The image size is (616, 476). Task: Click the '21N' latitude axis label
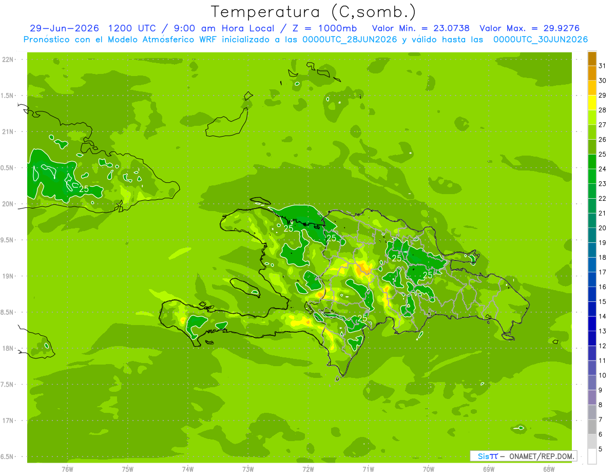pyautogui.click(x=9, y=132)
